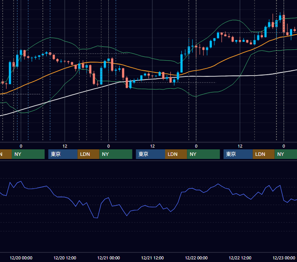Click the 12/21 12:00 date label
Screen dimensions: 297x262
tap(152, 258)
